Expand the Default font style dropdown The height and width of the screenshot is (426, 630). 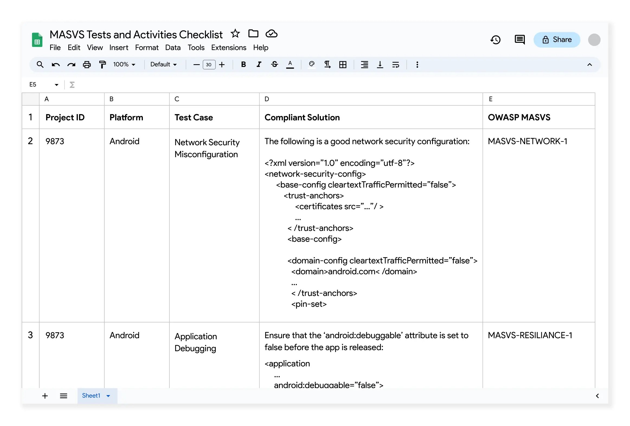(163, 64)
